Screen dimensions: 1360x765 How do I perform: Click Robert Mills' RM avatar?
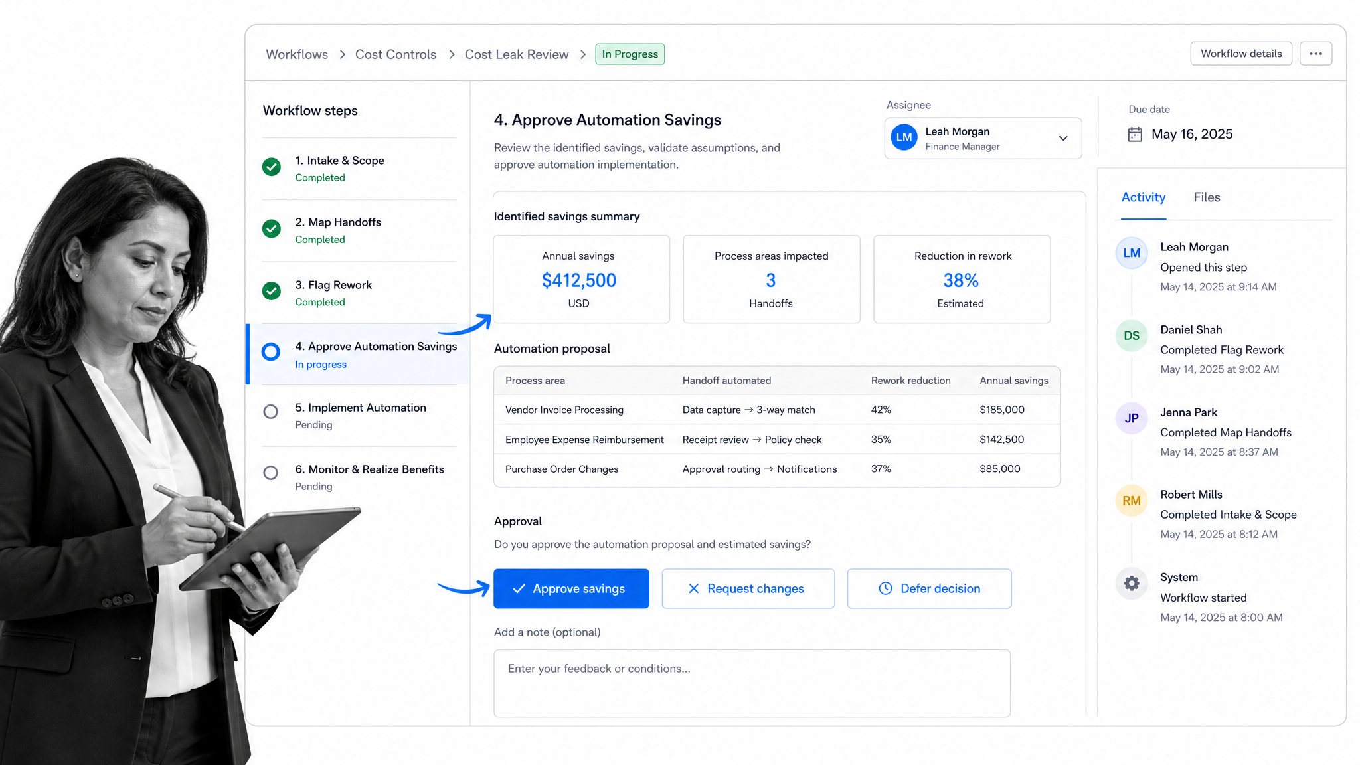(1132, 501)
